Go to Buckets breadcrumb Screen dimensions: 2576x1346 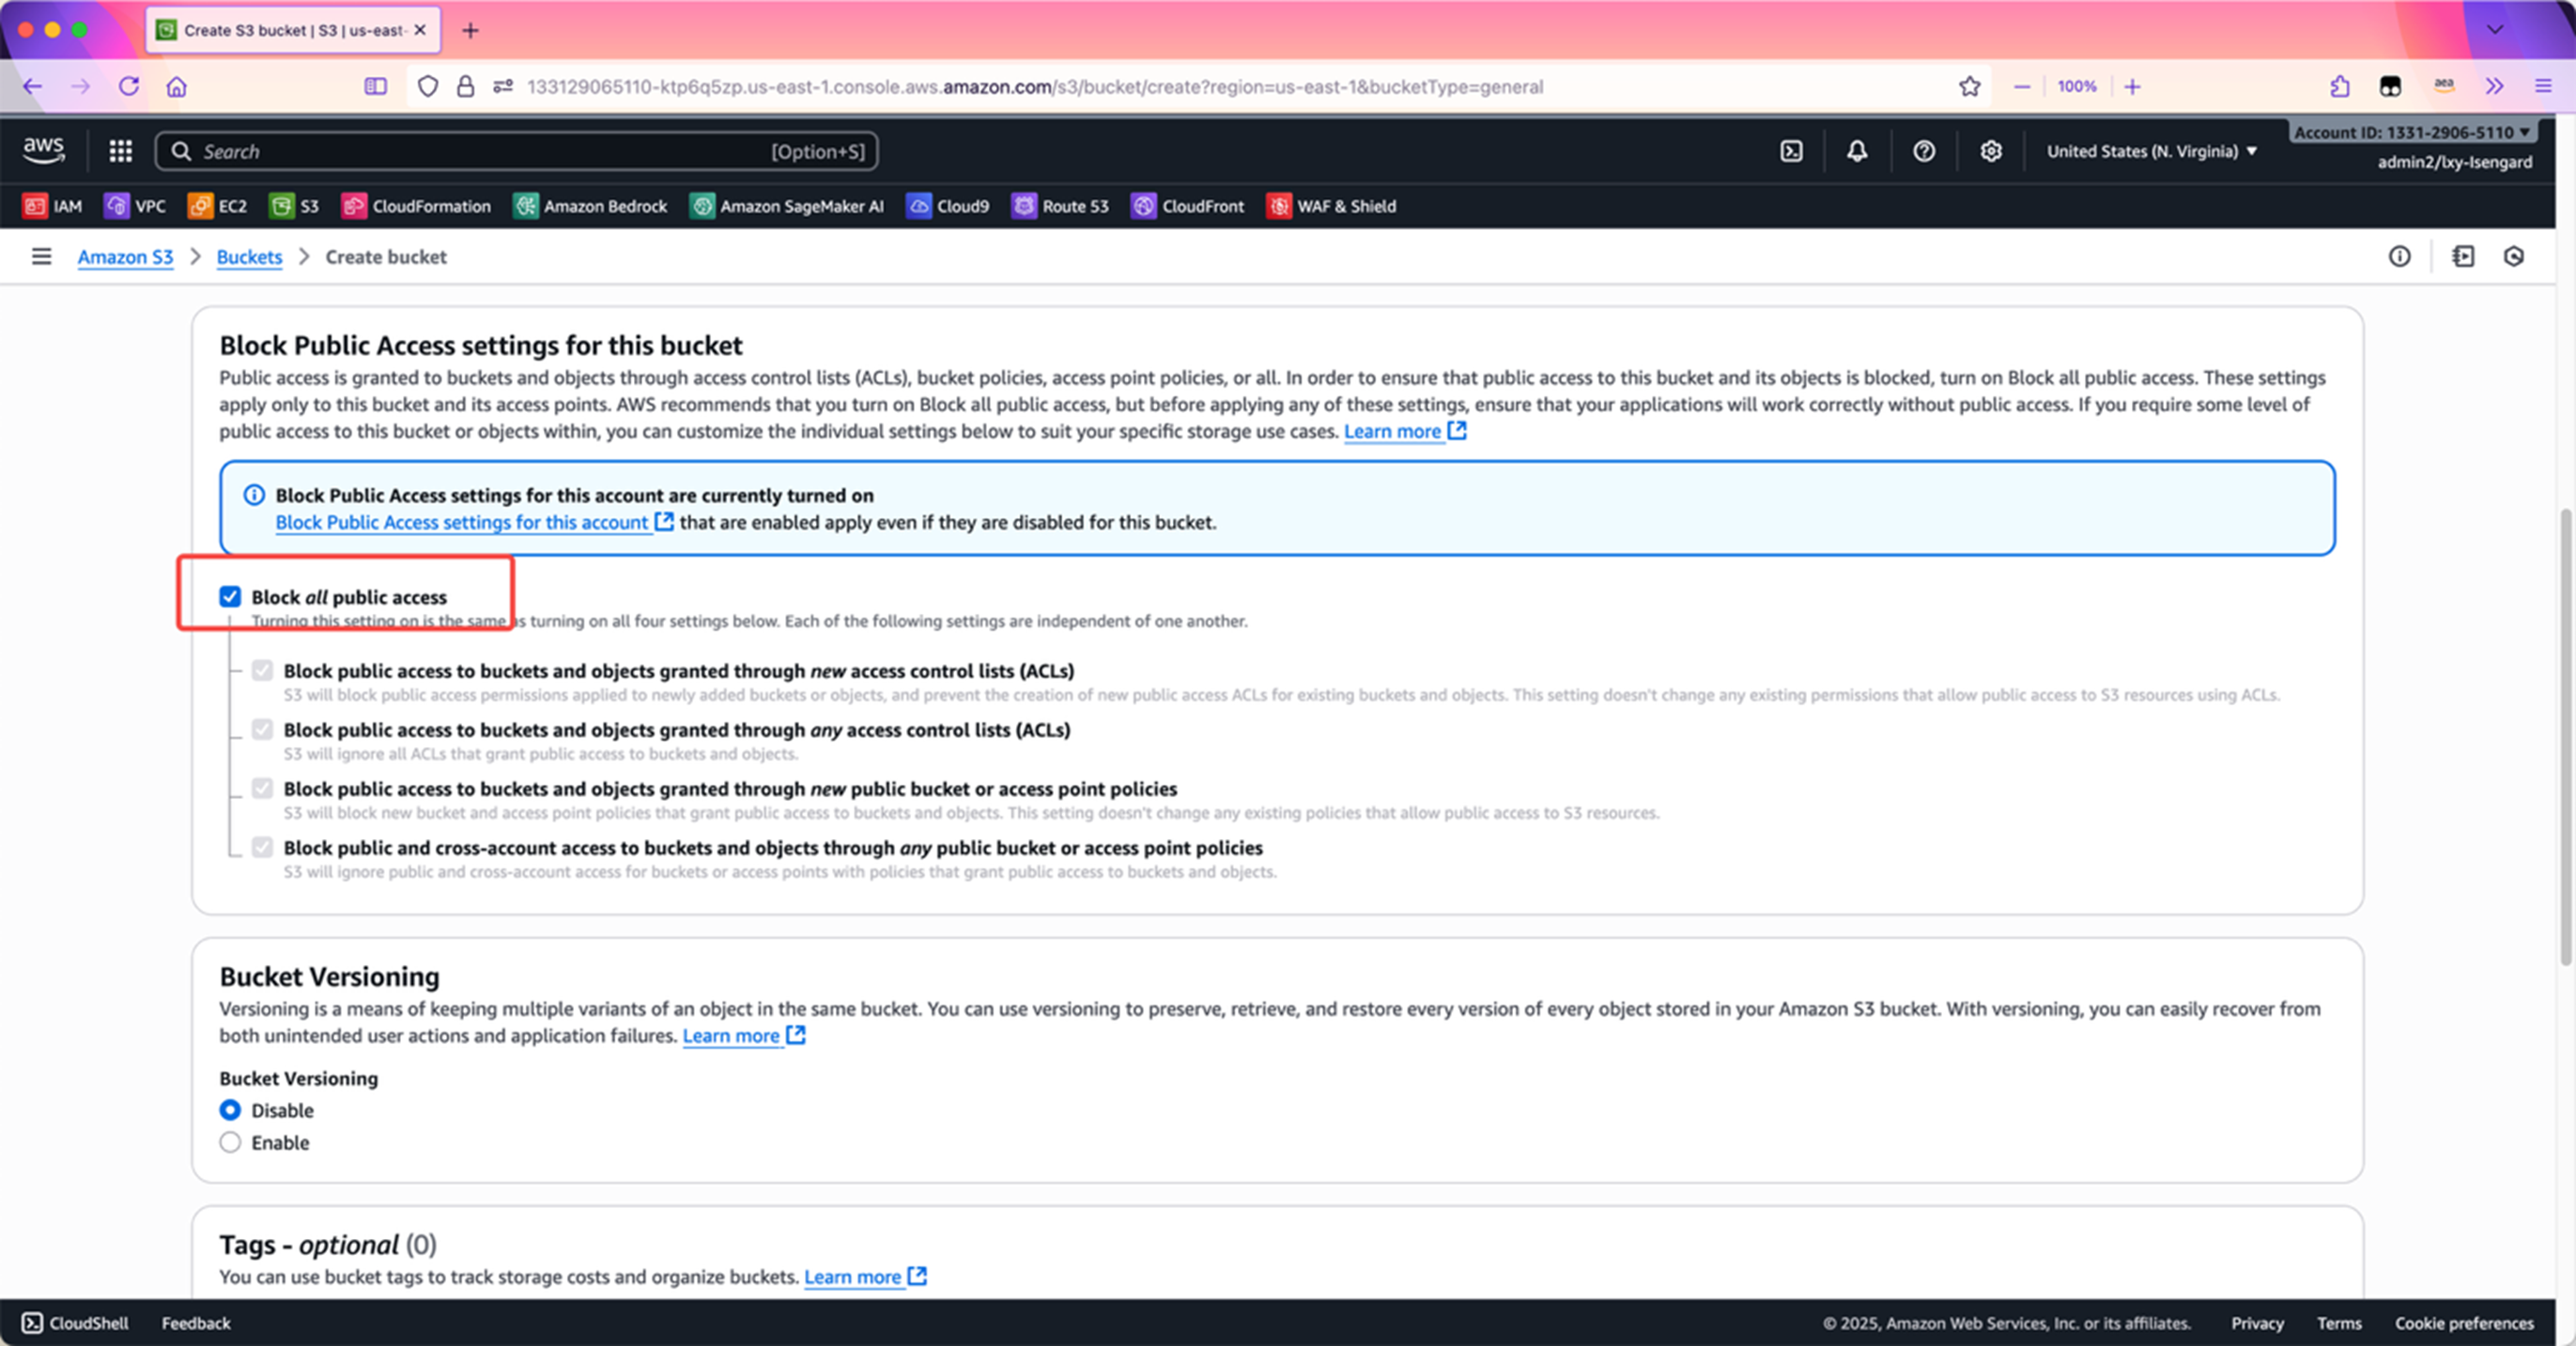tap(249, 257)
